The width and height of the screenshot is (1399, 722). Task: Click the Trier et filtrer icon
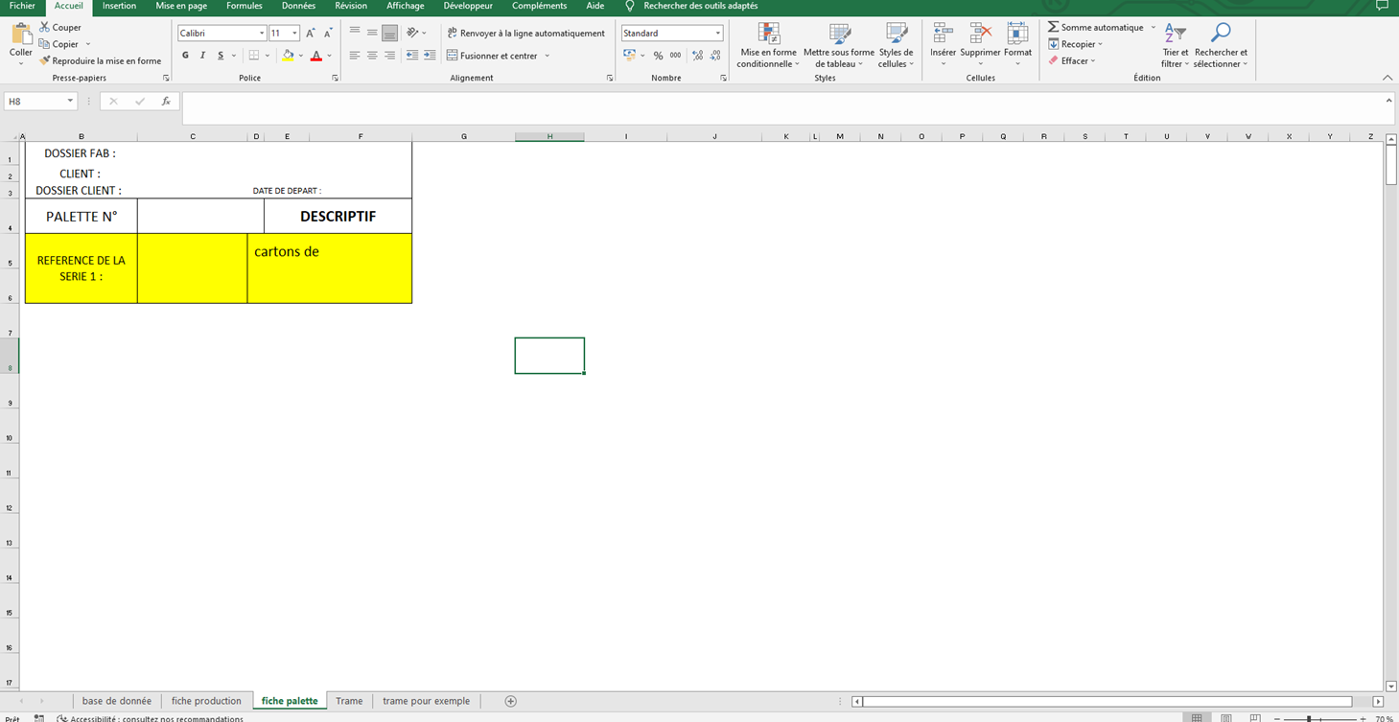point(1175,35)
